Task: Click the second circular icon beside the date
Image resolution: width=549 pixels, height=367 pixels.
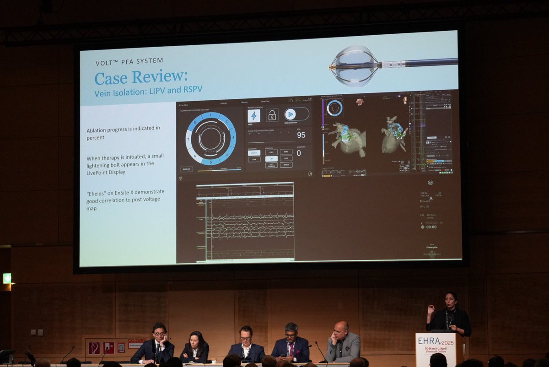Action: pyautogui.click(x=298, y=100)
